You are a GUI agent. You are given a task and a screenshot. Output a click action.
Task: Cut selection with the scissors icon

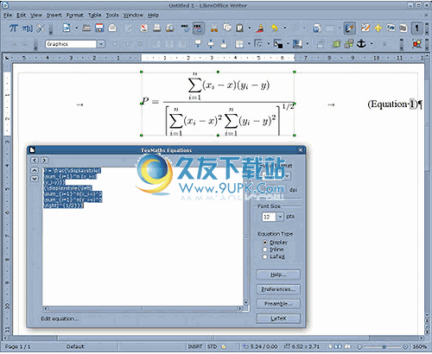click(214, 28)
